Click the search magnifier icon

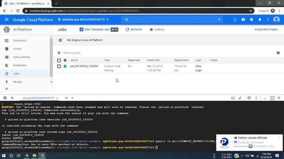tap(127, 19)
